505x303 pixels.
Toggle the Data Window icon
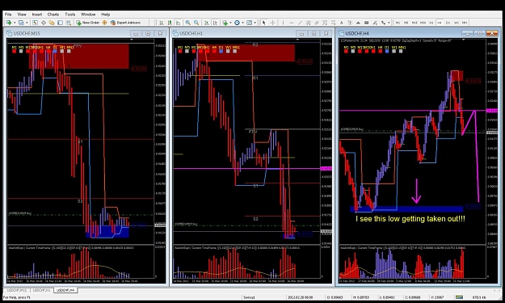coord(44,23)
